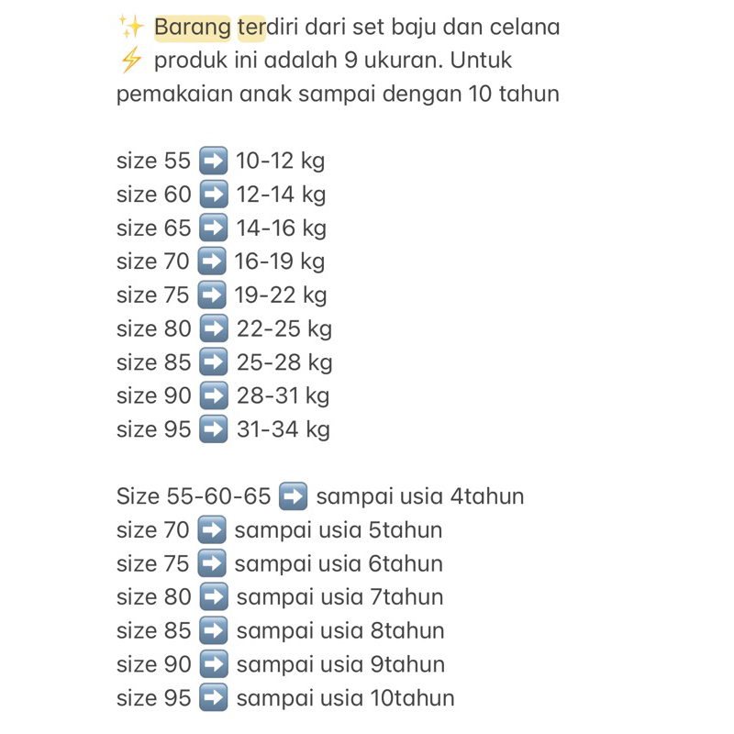Click arrow emoji beside 22-25 kg
This screenshot has height=734, width=734.
pos(214,328)
